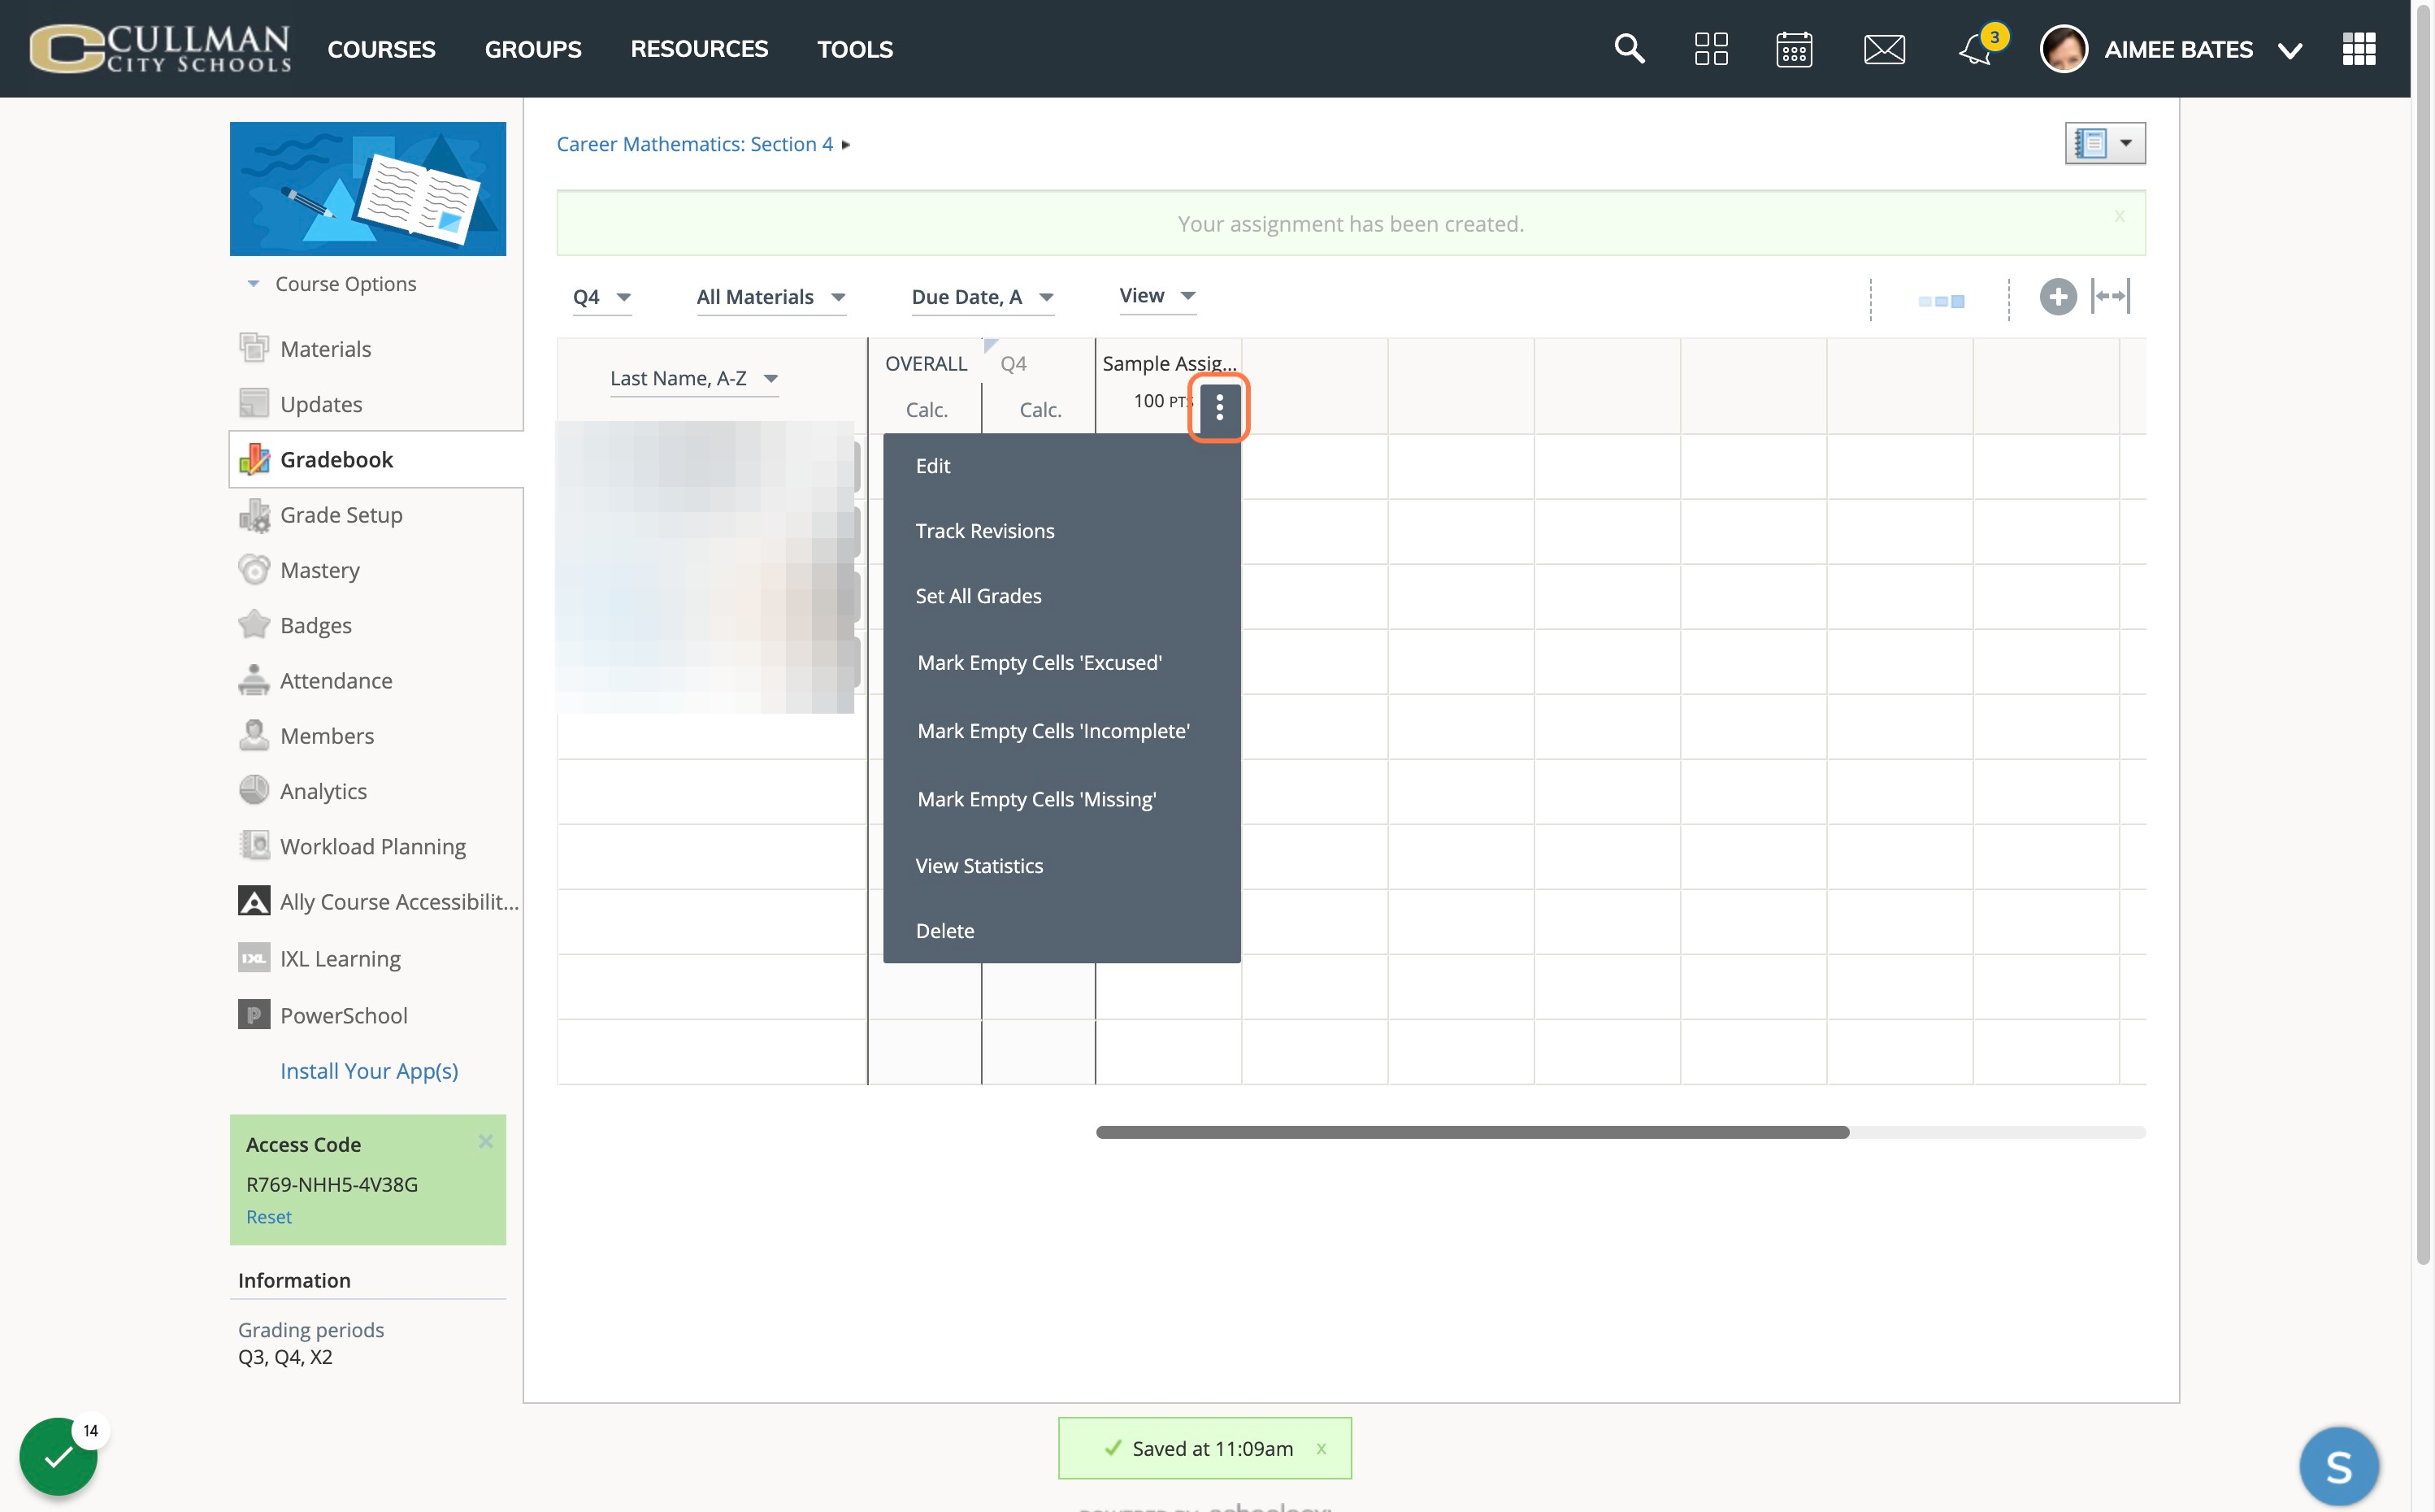2435x1512 pixels.
Task: Select Edit in the assignment menu
Action: (x=1061, y=465)
